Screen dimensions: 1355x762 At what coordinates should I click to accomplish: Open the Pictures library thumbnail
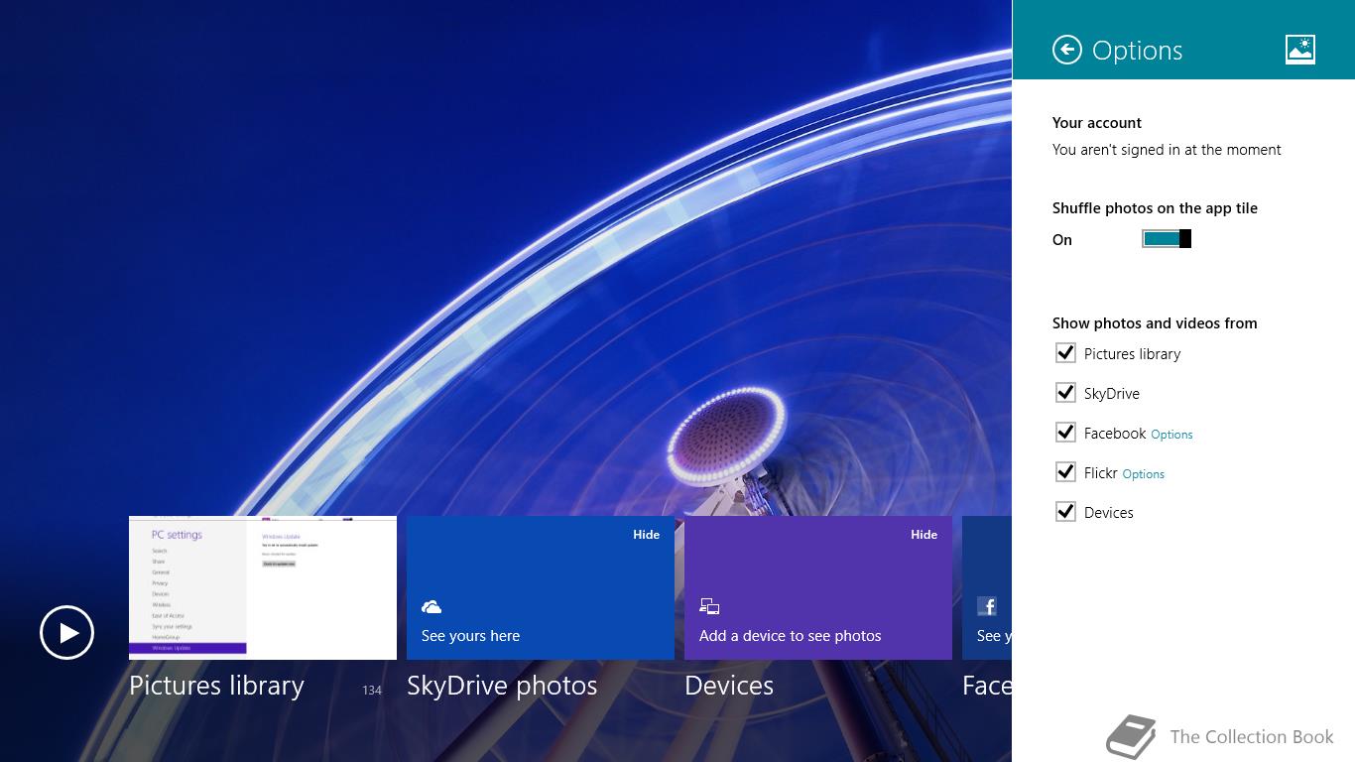263,587
